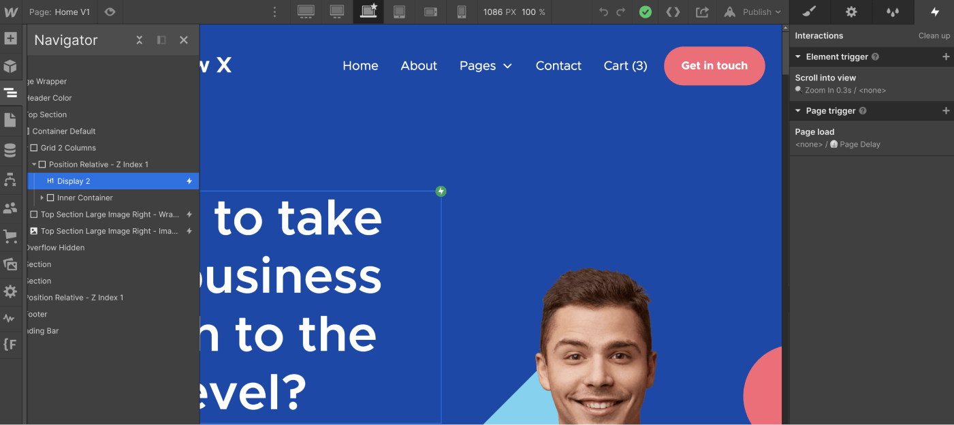Select the Style panel paintbrush icon
The height and width of the screenshot is (425, 954).
(x=810, y=12)
